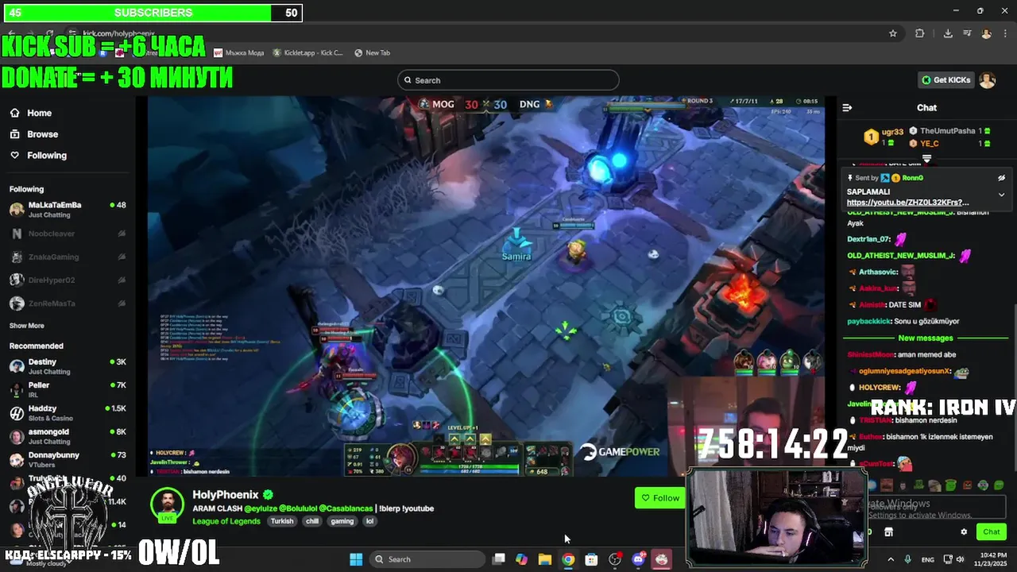Open asmongold recommended channel
Image resolution: width=1017 pixels, height=572 pixels.
(68, 436)
